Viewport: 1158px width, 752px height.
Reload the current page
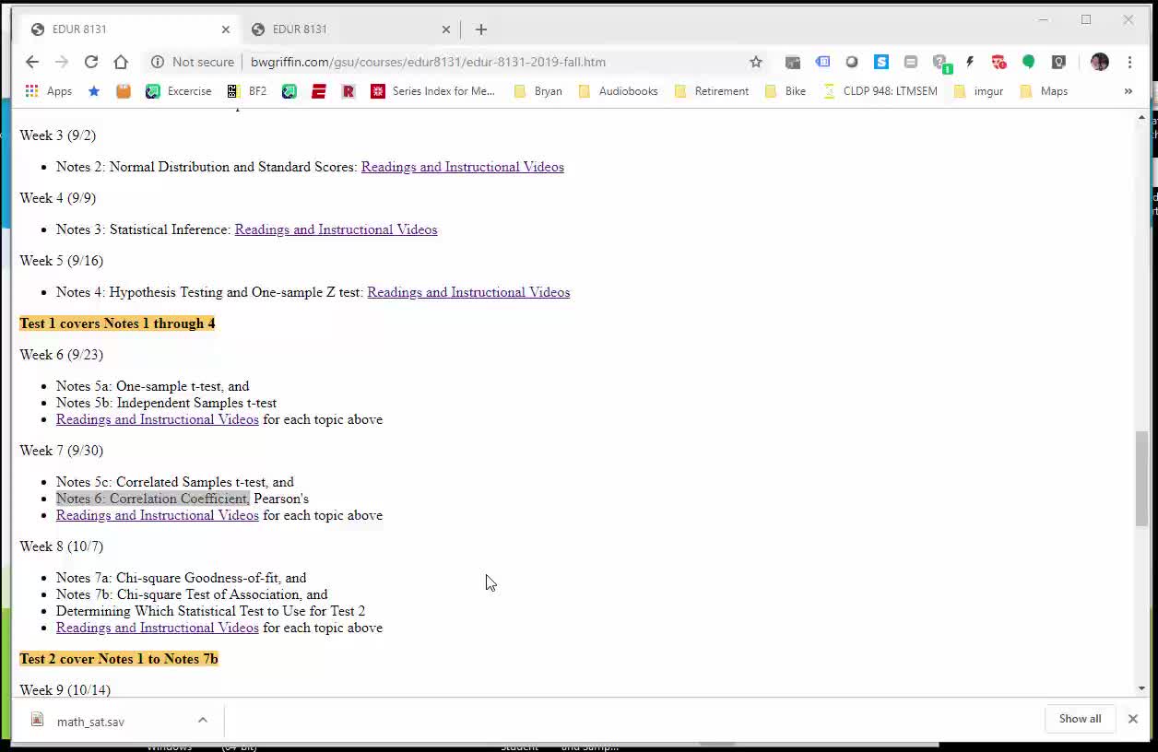(x=91, y=62)
